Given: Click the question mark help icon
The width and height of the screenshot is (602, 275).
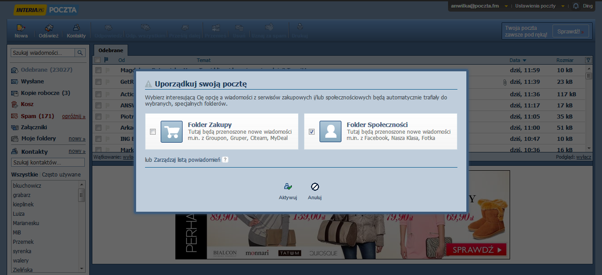Looking at the screenshot, I should (225, 160).
